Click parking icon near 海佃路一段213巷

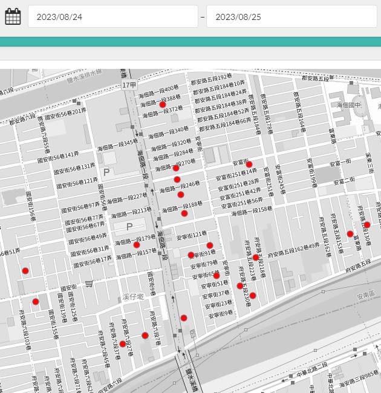[x=129, y=226]
